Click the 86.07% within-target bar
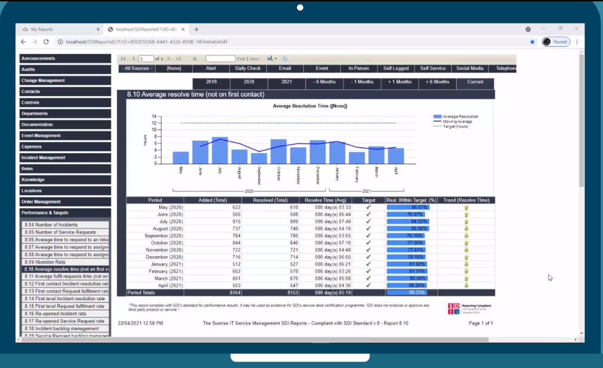The width and height of the screenshot is (603, 368). [408, 207]
